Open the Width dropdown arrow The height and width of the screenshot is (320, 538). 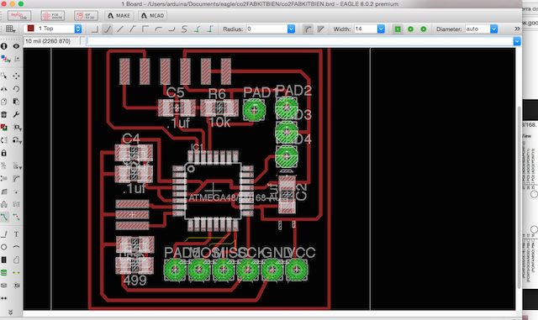tap(381, 29)
